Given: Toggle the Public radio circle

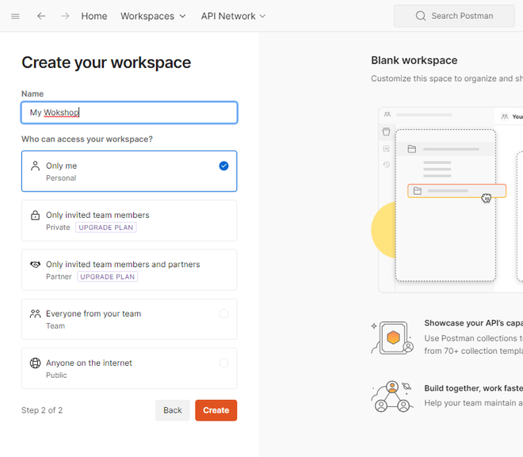Looking at the screenshot, I should tap(223, 363).
